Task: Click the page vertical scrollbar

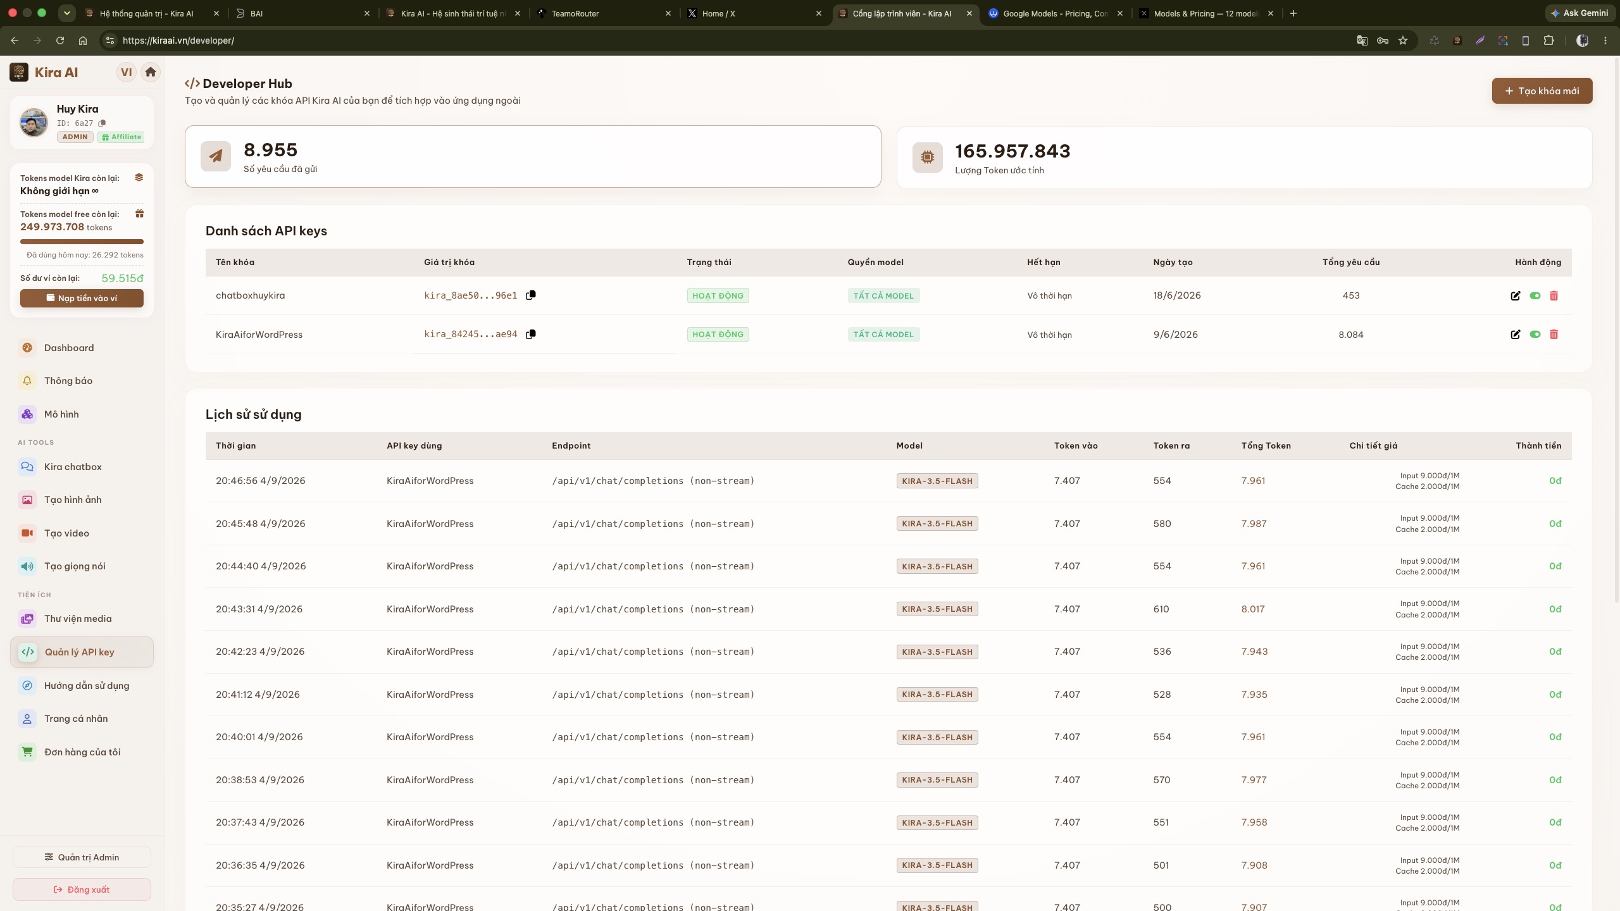Action: (1616, 329)
